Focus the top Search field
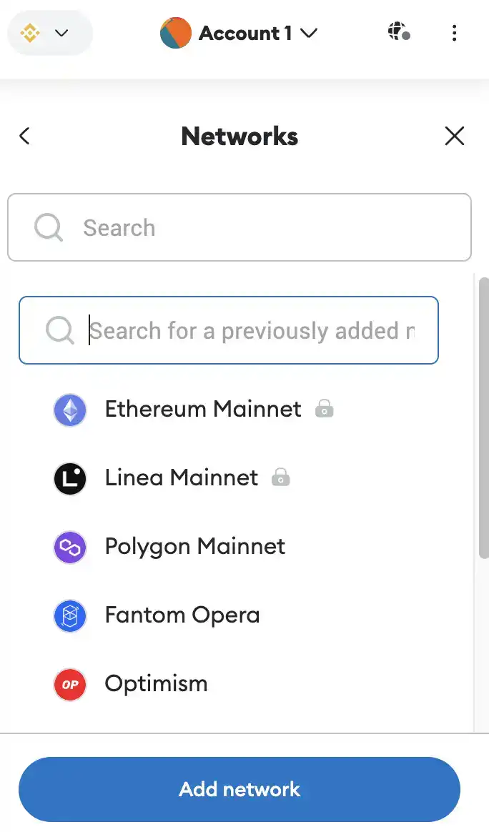This screenshot has height=832, width=489. pos(239,228)
